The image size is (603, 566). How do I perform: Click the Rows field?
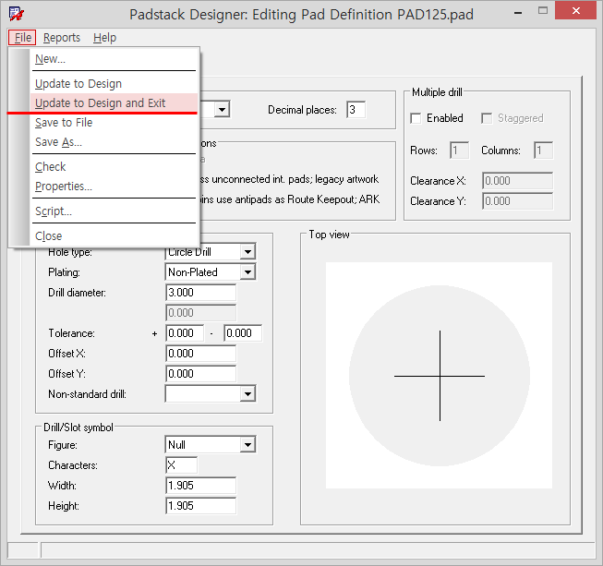click(460, 151)
